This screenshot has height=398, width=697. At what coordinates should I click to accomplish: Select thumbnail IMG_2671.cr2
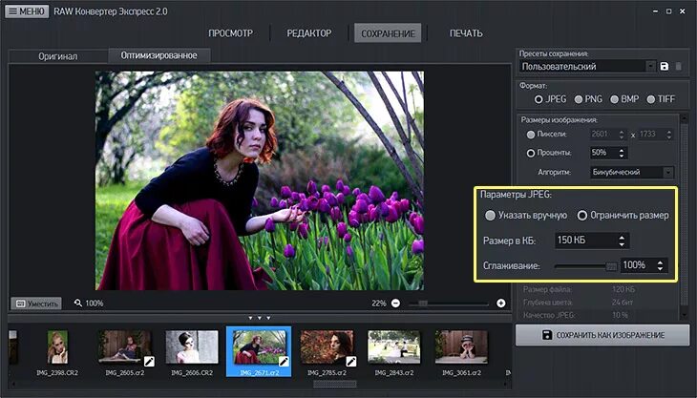click(x=259, y=352)
